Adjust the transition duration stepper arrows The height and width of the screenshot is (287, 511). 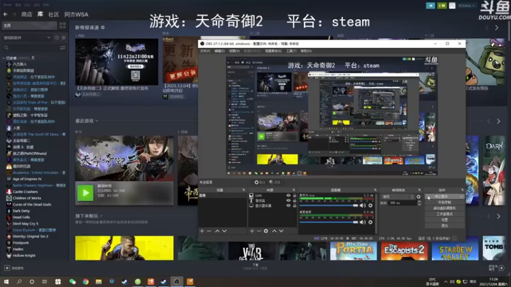tap(419, 203)
